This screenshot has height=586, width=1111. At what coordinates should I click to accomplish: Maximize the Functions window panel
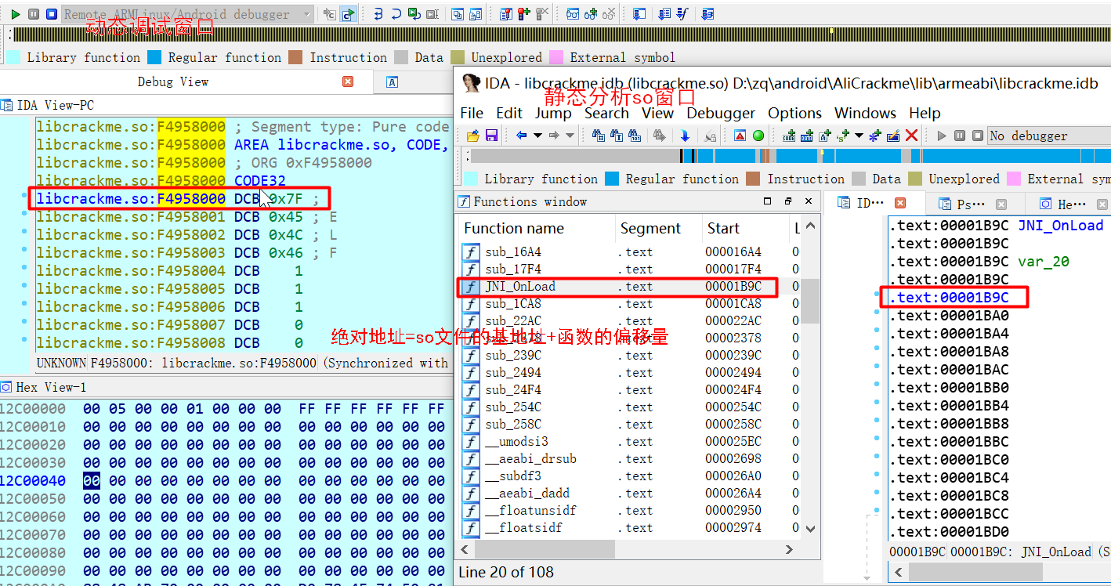point(768,201)
